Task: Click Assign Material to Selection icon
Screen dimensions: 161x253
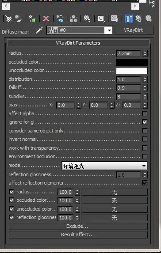Action: pos(32,19)
